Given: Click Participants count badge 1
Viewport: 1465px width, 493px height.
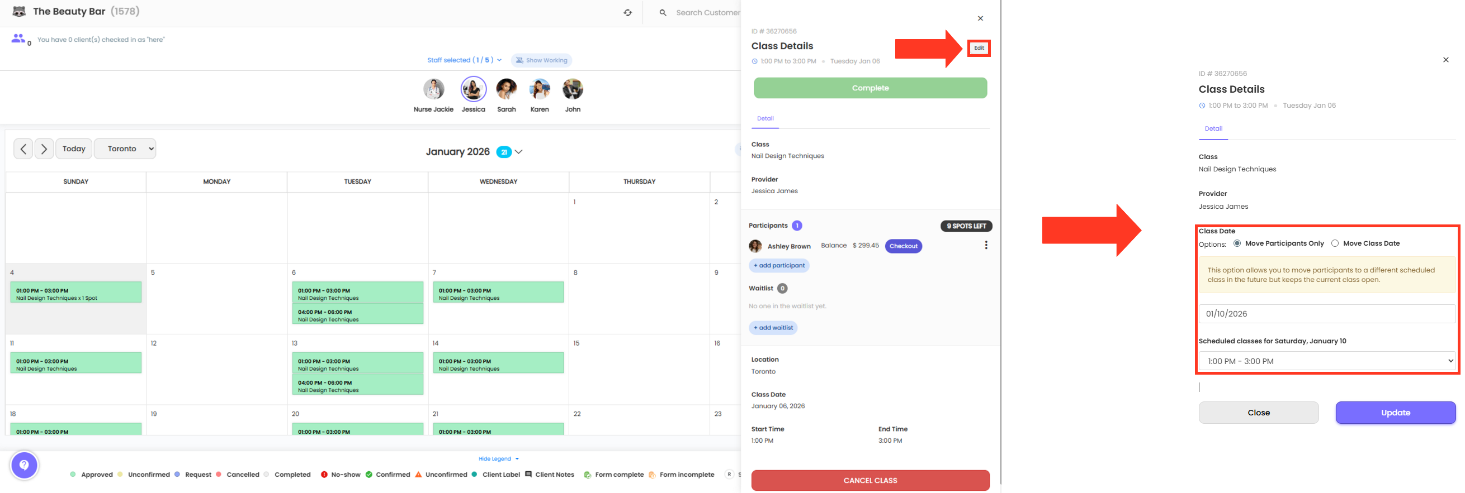Looking at the screenshot, I should click(x=797, y=226).
